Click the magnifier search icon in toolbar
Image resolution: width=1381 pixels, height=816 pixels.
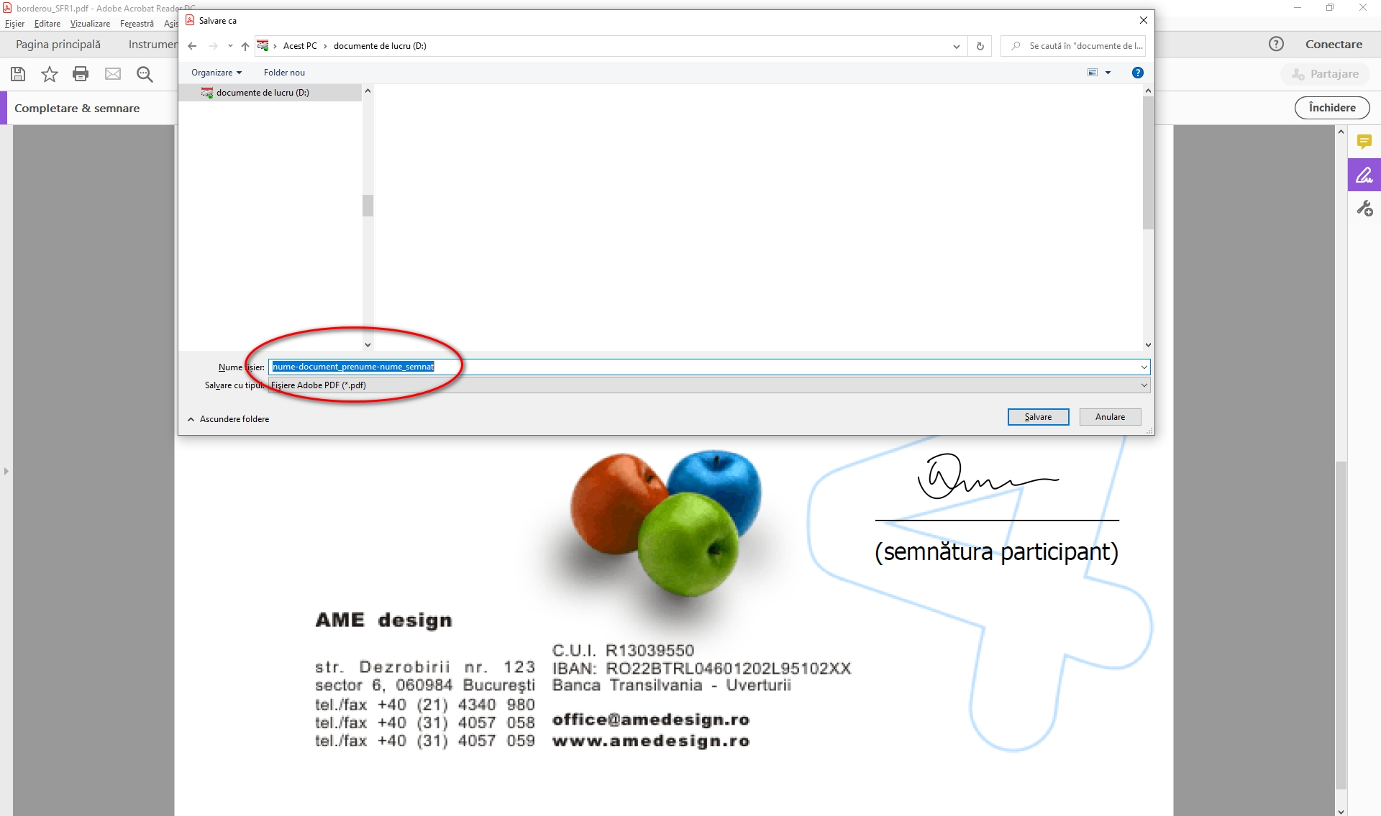[x=145, y=74]
